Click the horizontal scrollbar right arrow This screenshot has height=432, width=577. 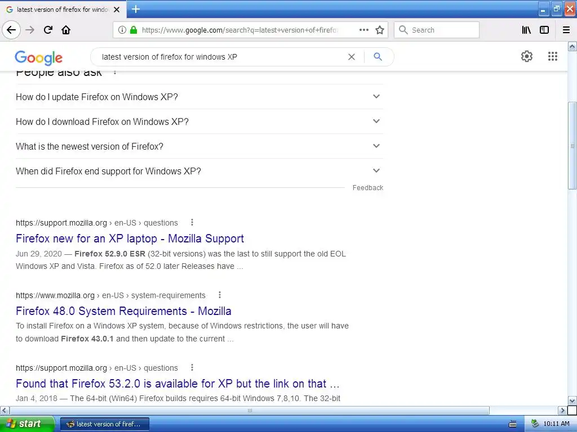click(x=562, y=410)
